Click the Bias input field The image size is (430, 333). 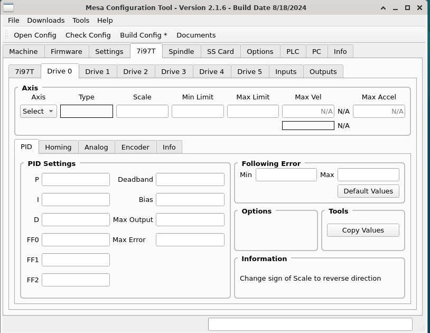pos(190,199)
